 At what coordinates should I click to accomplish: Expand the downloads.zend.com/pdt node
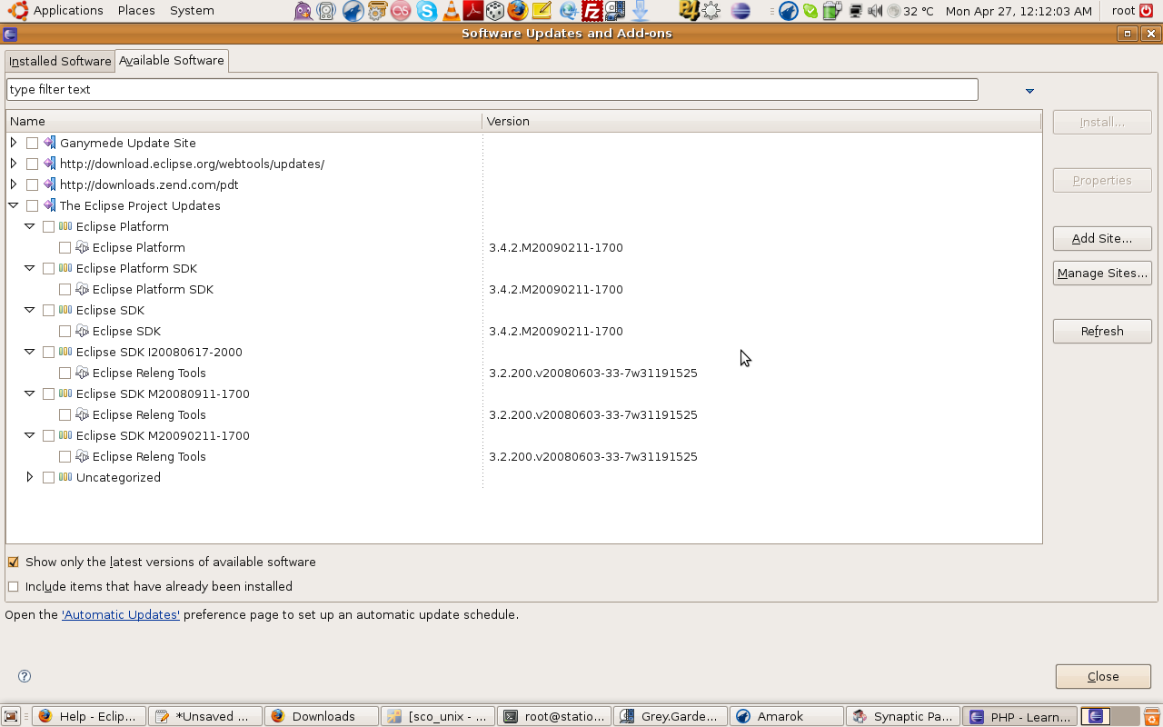(x=13, y=184)
